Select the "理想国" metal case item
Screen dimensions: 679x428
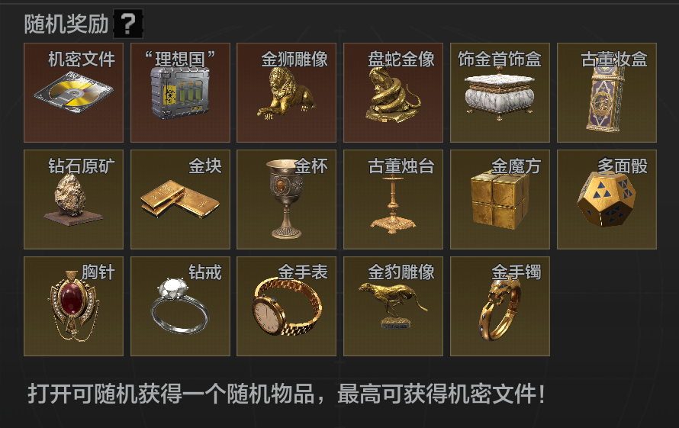(180, 93)
